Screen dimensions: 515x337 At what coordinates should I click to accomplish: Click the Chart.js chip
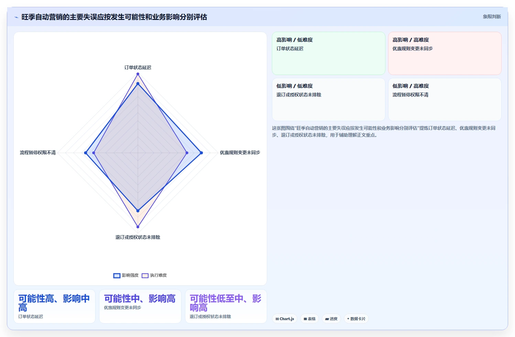[285, 319]
